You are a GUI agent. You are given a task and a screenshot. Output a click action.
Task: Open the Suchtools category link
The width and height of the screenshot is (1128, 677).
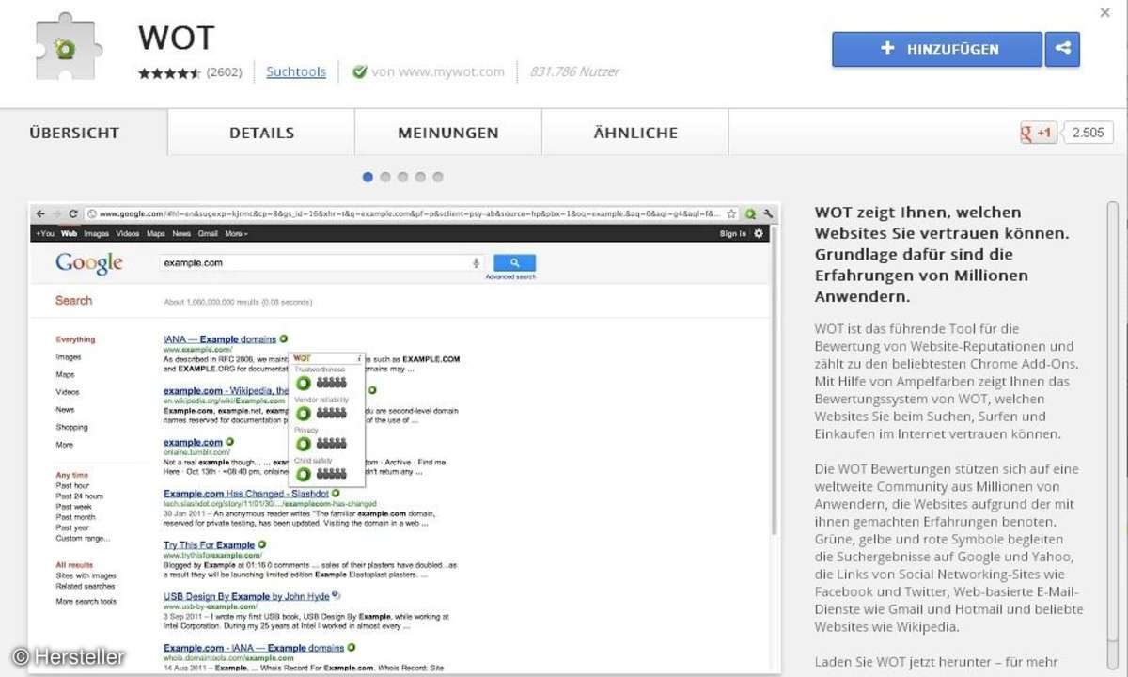pos(296,71)
